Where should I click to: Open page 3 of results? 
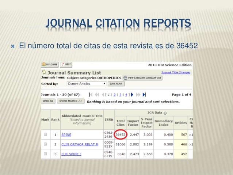121,95
